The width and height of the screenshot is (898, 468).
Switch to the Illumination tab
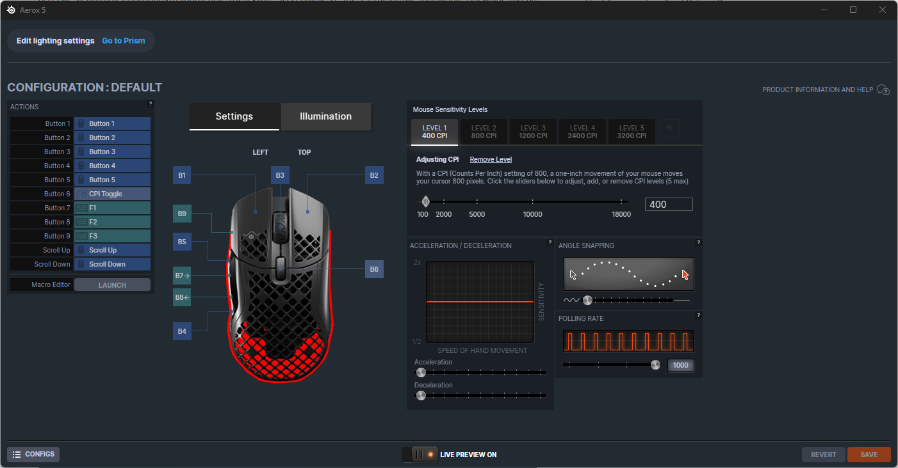coord(326,116)
